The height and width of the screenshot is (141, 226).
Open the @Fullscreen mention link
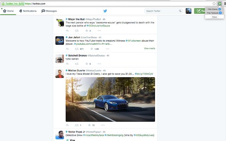[134, 41]
